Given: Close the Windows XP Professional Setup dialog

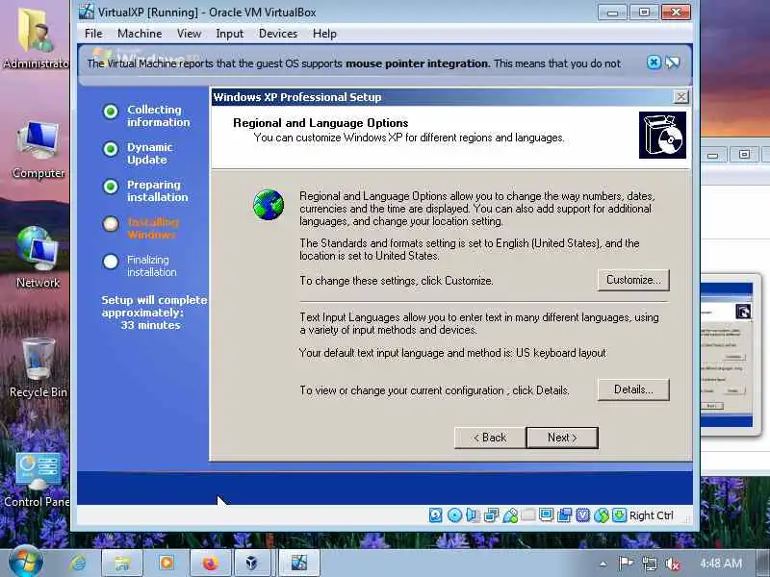Looking at the screenshot, I should (x=680, y=97).
